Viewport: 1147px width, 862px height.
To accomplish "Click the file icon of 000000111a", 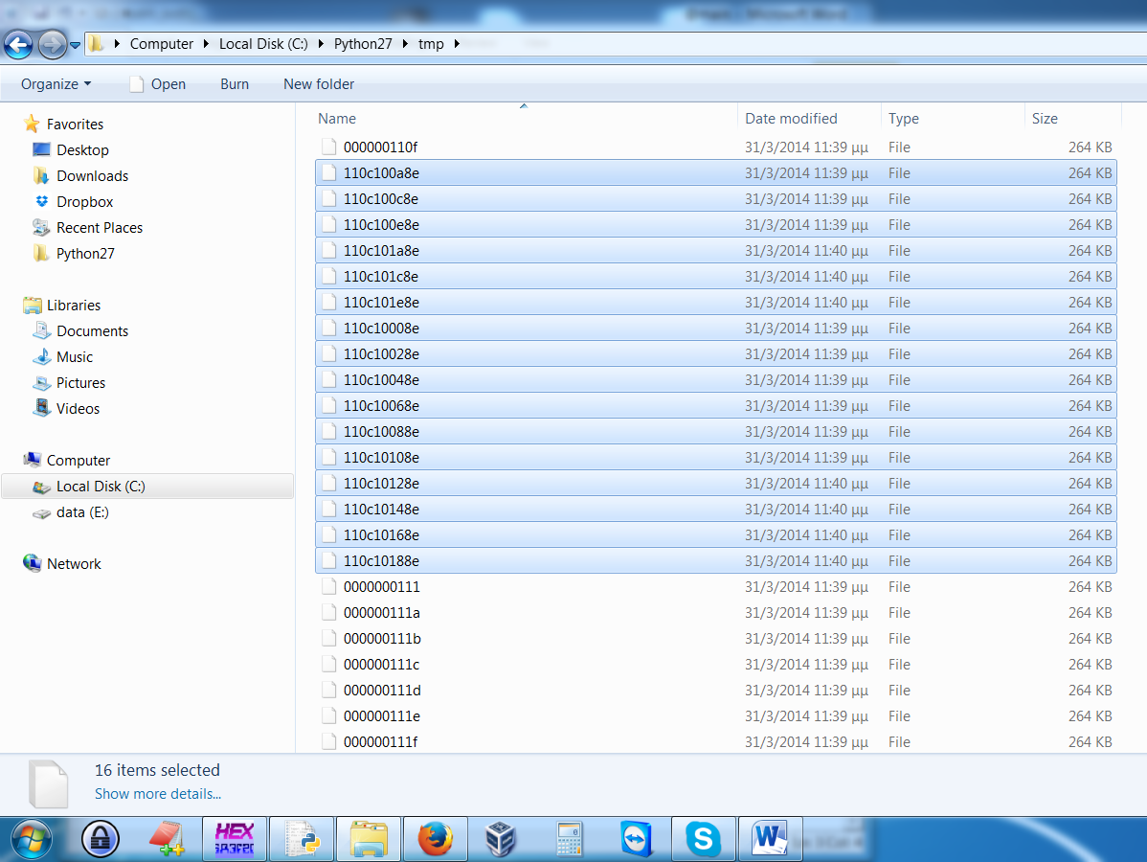I will pos(329,612).
